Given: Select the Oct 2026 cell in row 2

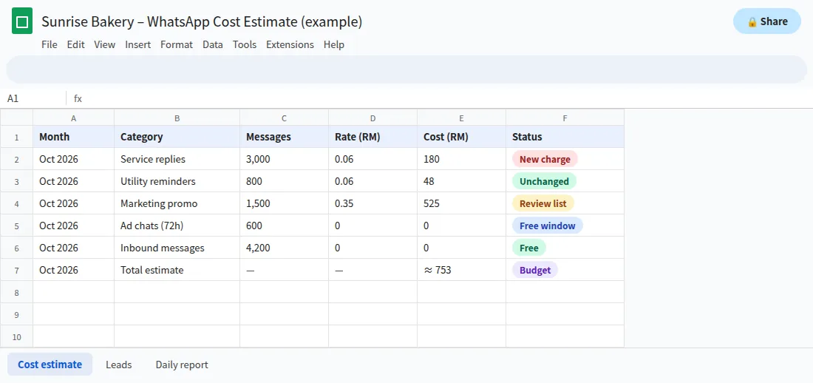Looking at the screenshot, I should [74, 159].
